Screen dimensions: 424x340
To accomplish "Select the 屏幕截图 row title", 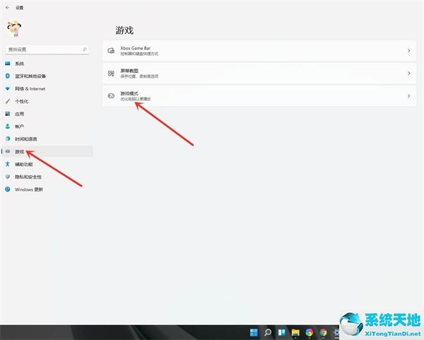I will coord(129,71).
